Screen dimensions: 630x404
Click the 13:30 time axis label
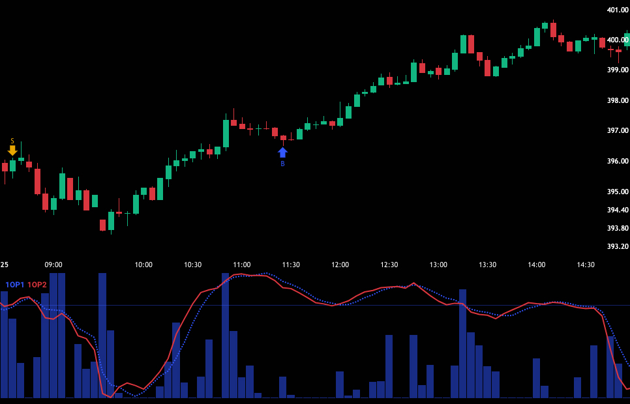tap(487, 265)
